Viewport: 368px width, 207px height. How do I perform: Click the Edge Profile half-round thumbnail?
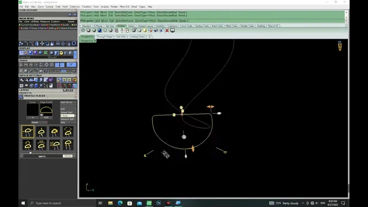pyautogui.click(x=46, y=110)
